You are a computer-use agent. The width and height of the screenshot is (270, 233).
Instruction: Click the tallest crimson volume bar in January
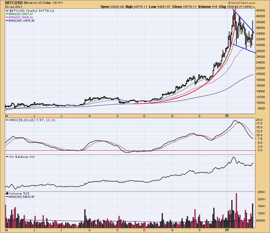coord(236,210)
